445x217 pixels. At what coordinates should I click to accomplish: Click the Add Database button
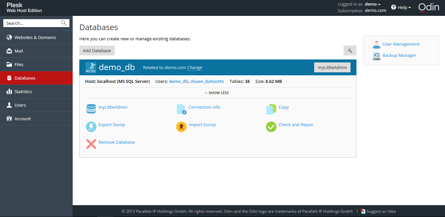(x=97, y=51)
